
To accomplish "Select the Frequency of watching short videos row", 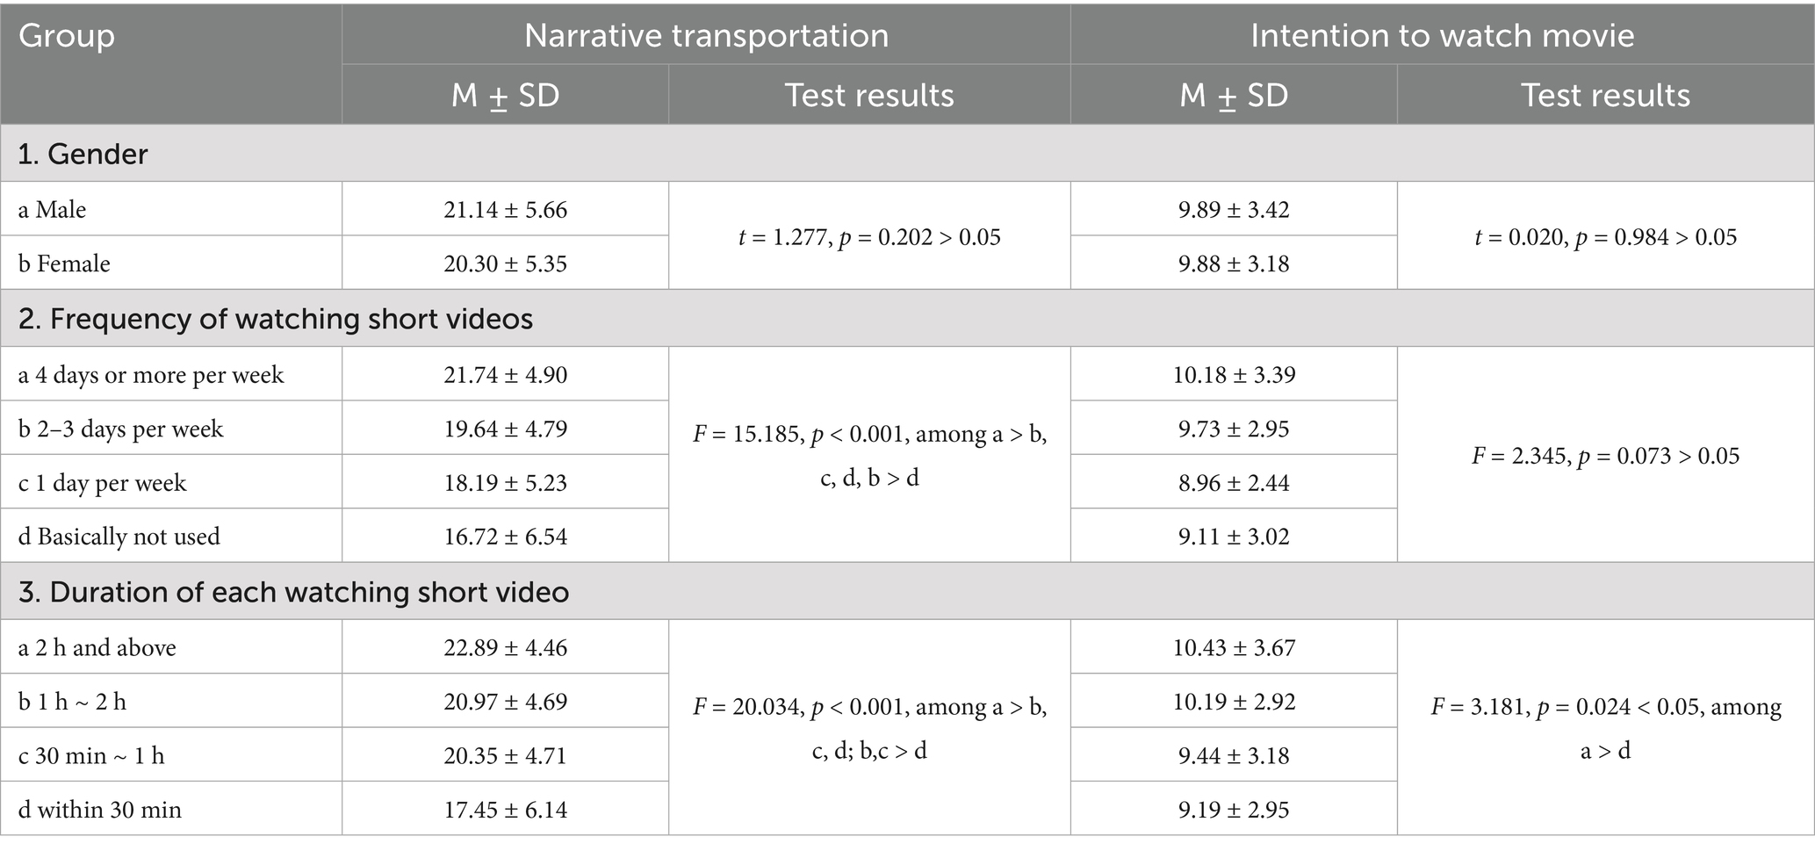I will coord(276,319).
